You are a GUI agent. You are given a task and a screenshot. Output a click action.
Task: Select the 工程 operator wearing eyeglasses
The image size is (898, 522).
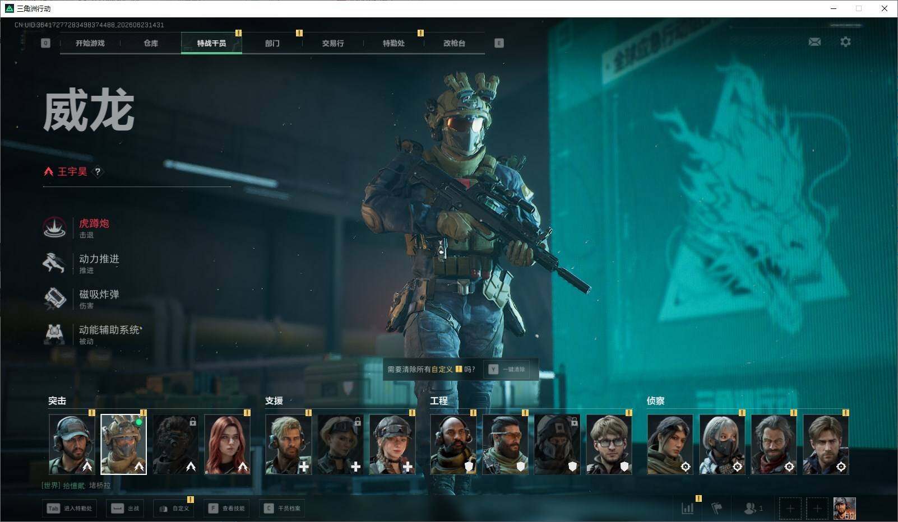pos(609,444)
